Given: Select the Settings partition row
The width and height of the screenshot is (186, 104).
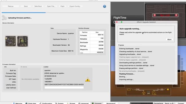Looking at the screenshot, I should (92, 46).
